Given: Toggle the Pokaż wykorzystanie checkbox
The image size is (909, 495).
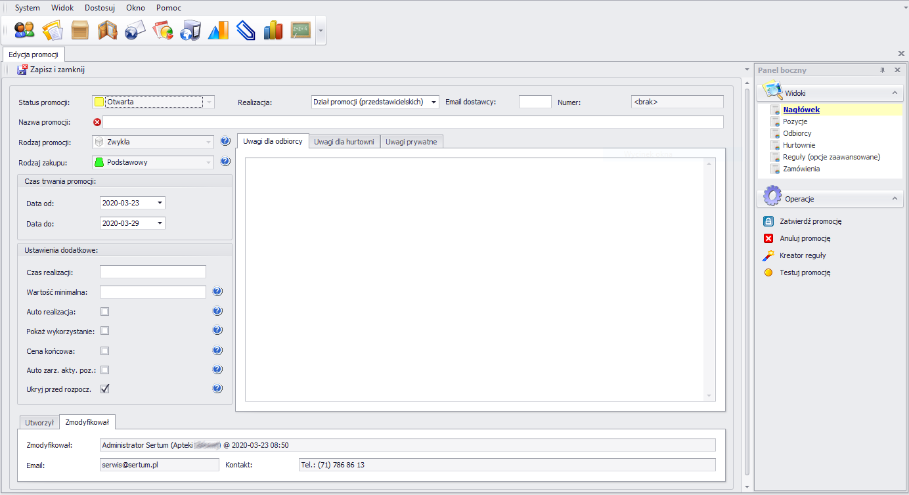Looking at the screenshot, I should tap(104, 331).
